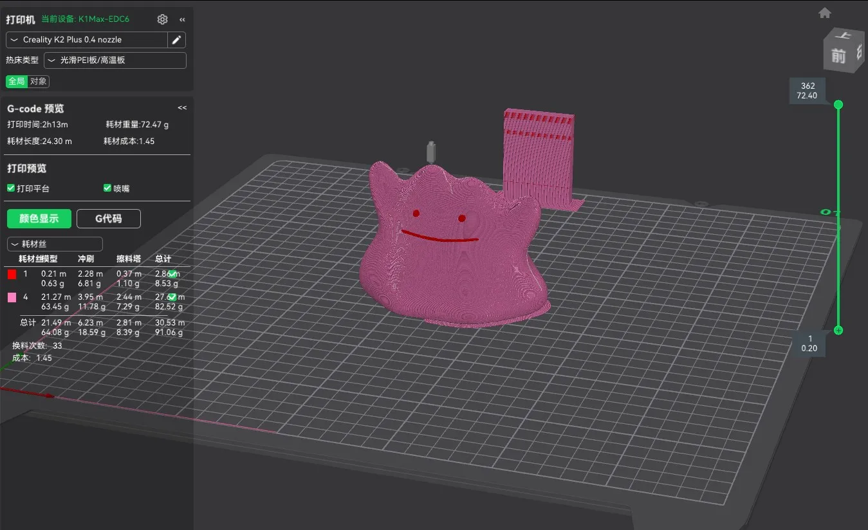The height and width of the screenshot is (530, 868).
Task: Click the 热床类型 label
Action: [23, 60]
